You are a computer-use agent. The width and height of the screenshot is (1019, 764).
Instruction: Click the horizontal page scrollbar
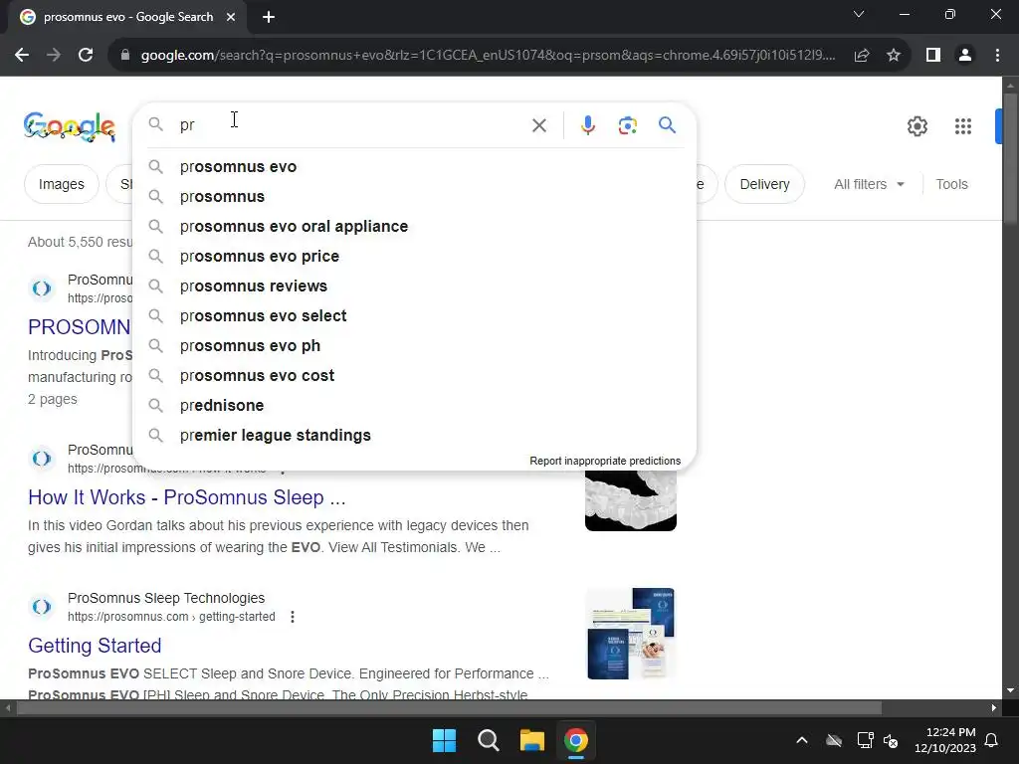click(449, 708)
